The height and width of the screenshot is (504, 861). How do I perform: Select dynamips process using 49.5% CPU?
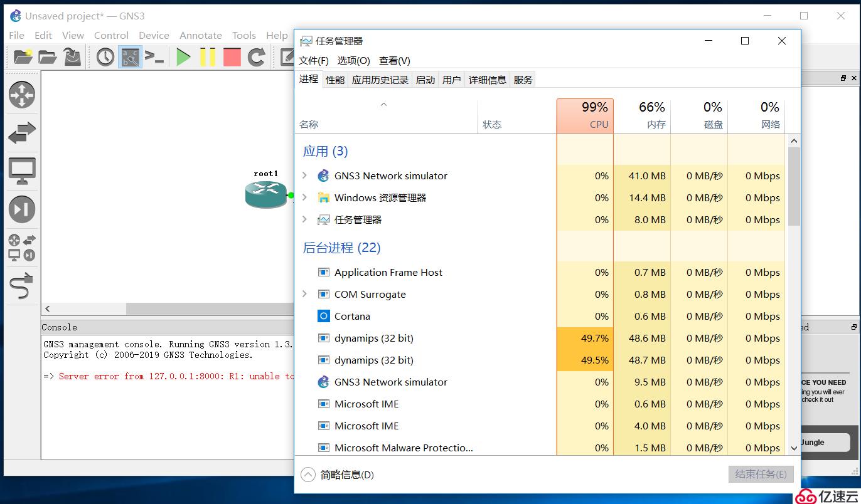[x=540, y=360]
